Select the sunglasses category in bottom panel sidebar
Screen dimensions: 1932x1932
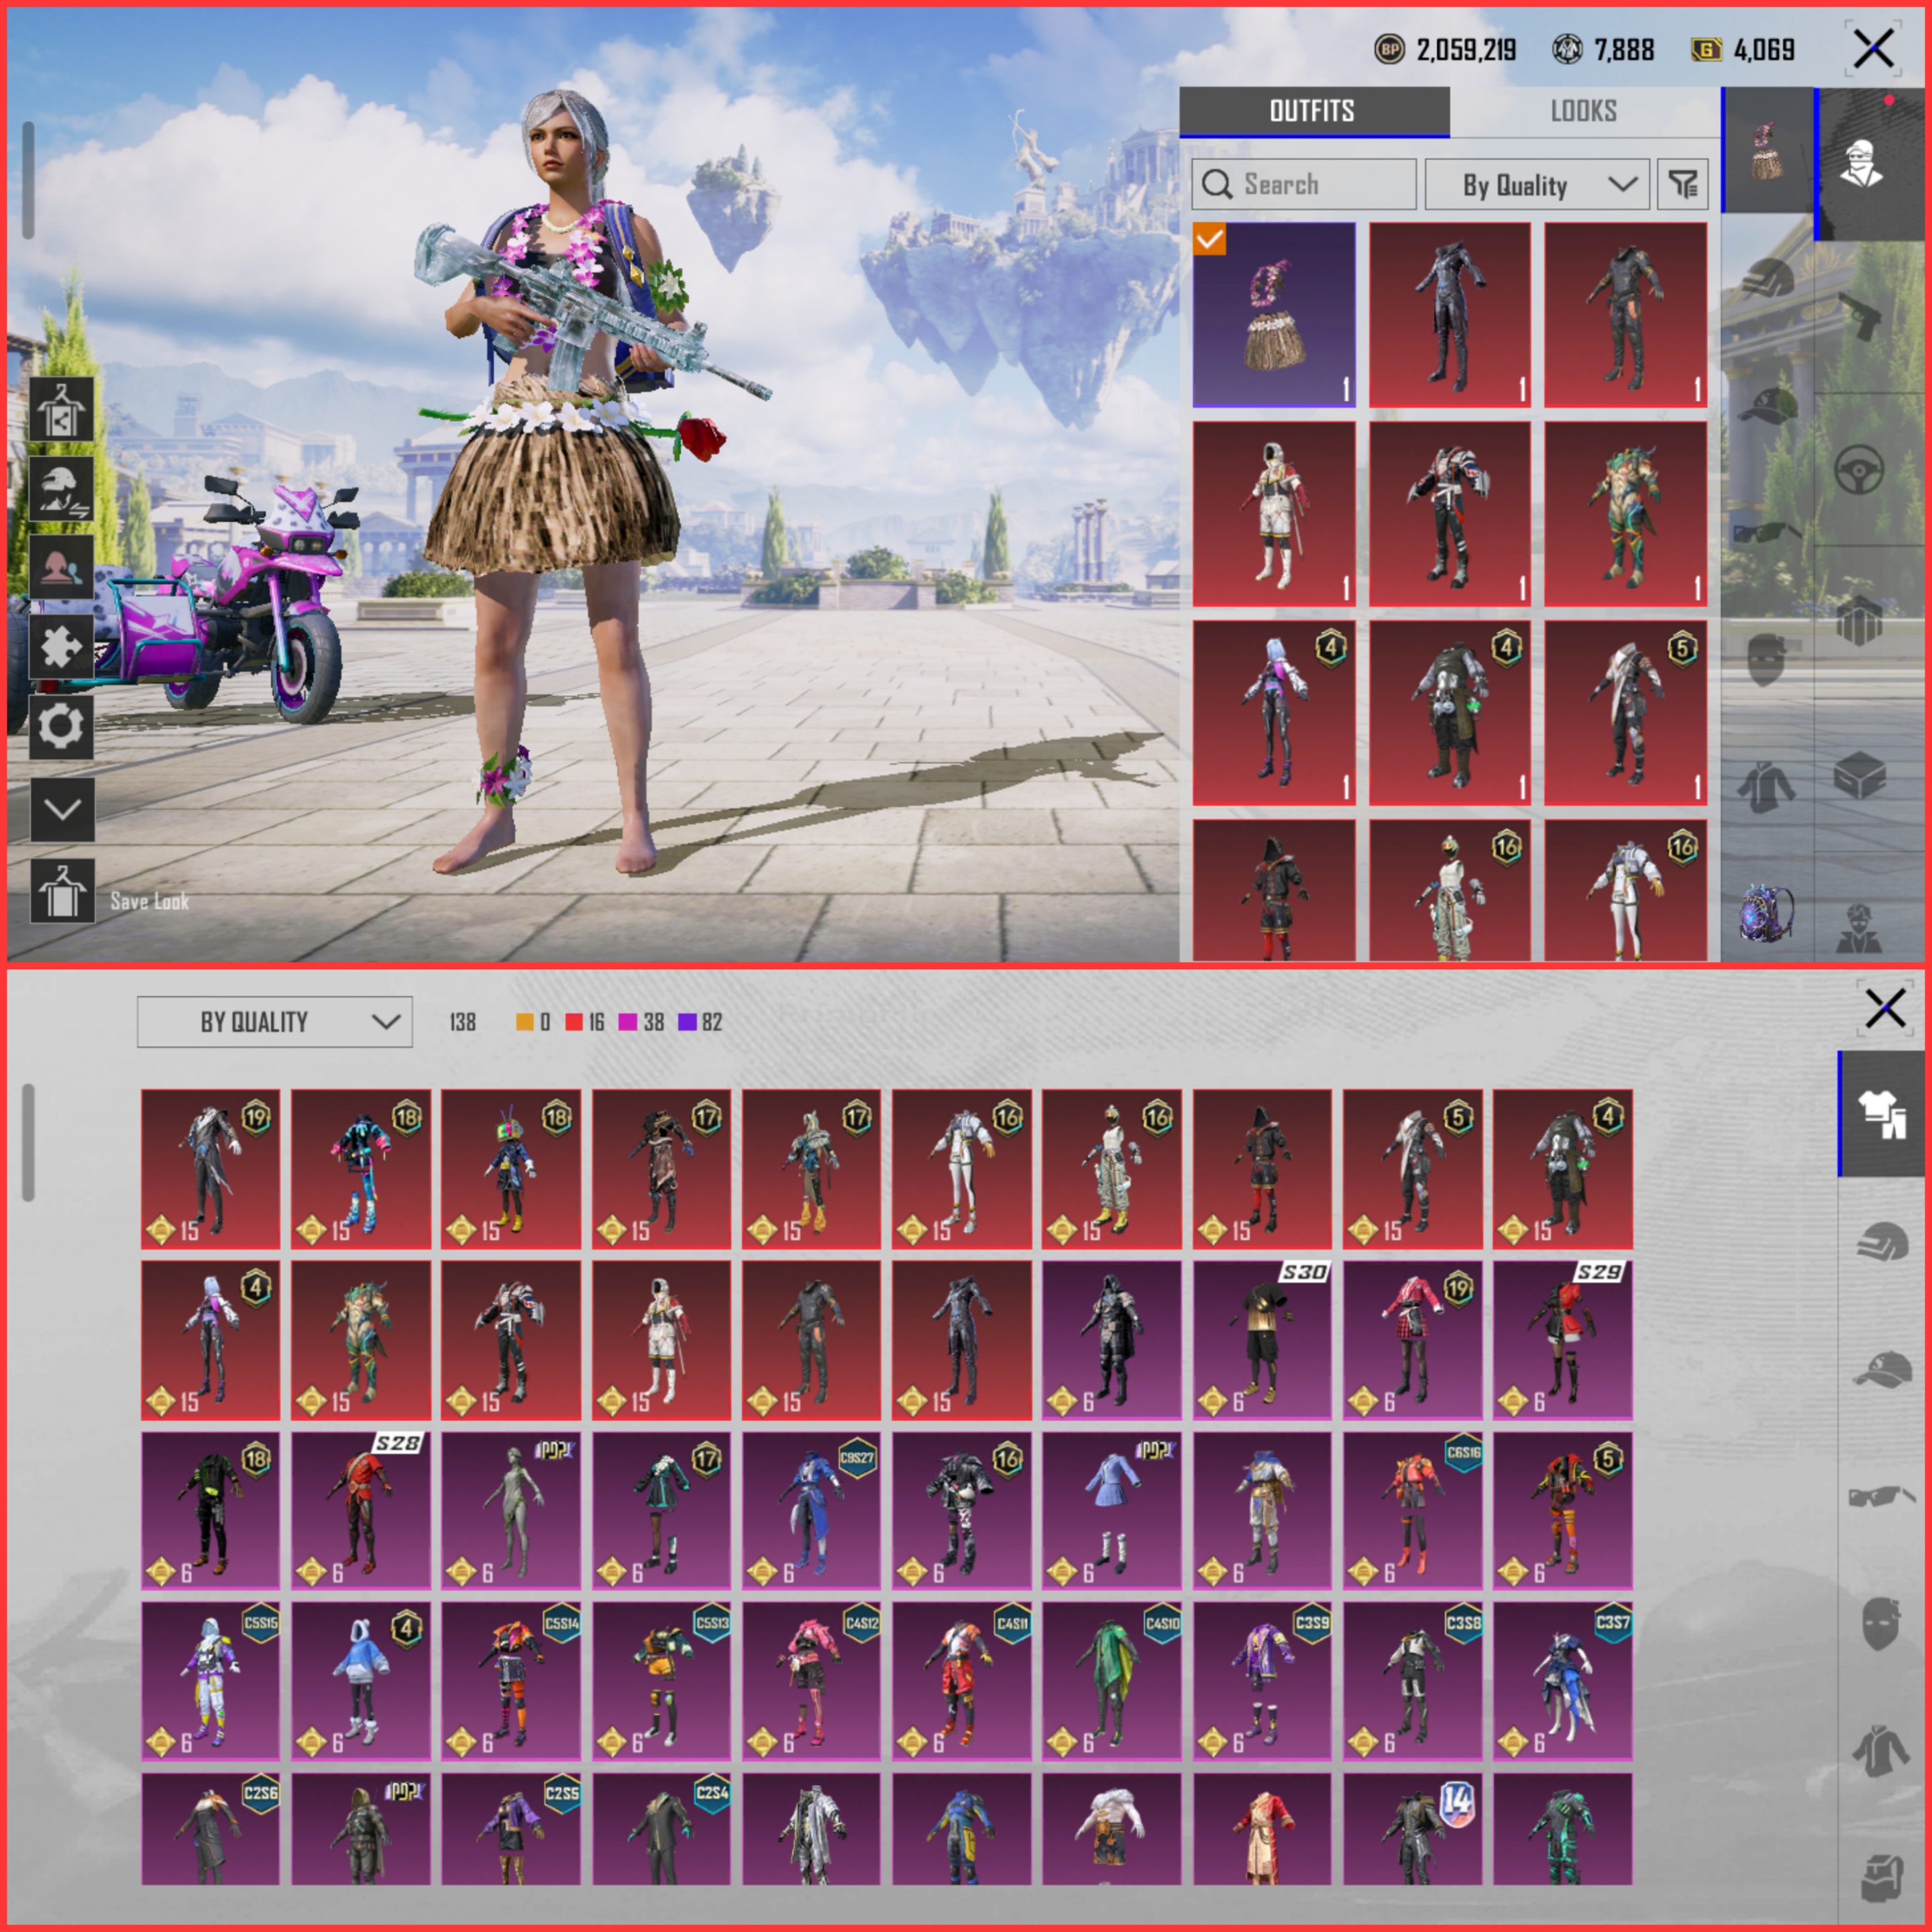coord(1881,1497)
